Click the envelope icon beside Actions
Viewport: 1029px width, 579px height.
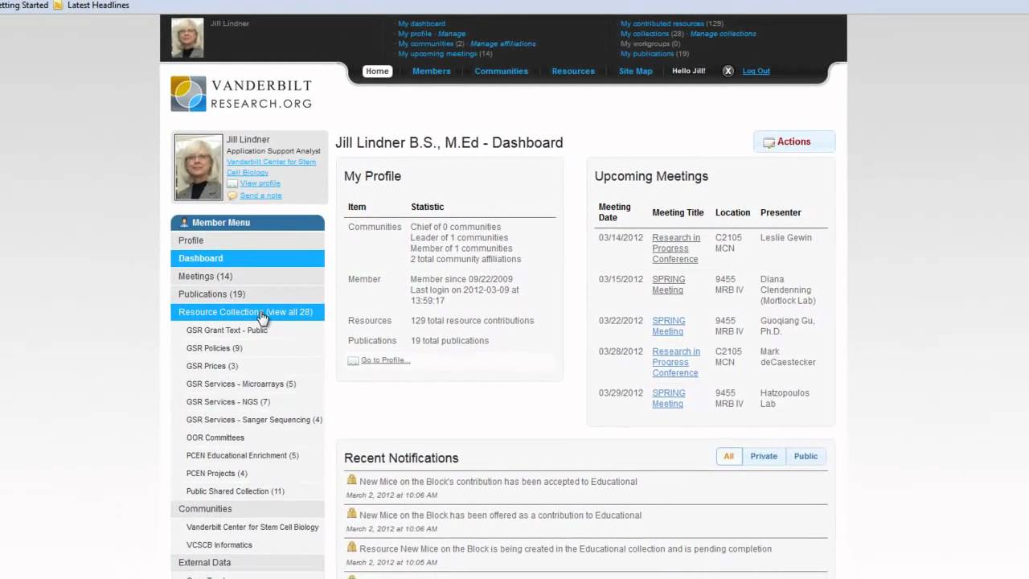tap(769, 142)
